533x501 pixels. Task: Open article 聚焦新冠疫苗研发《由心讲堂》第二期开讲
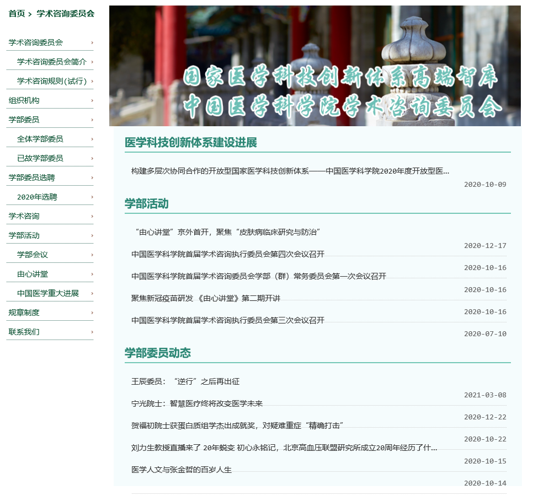pos(206,299)
